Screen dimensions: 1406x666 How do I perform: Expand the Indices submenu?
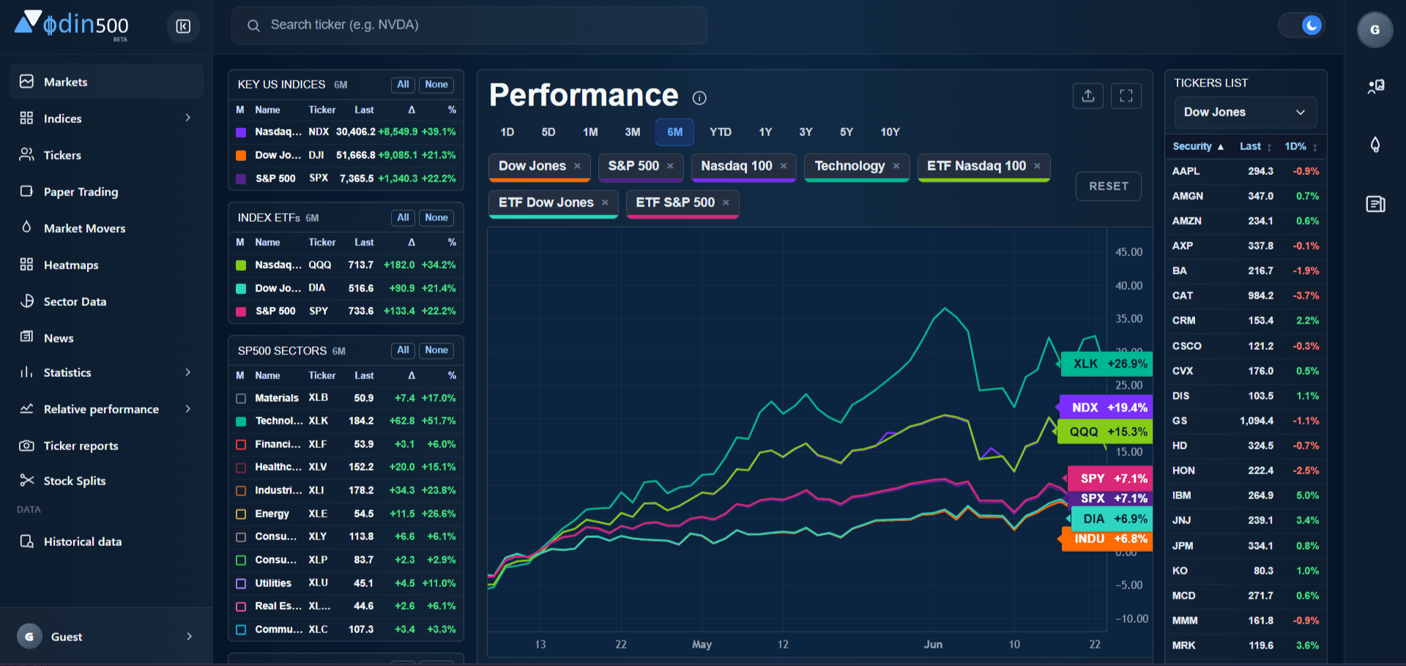[188, 118]
